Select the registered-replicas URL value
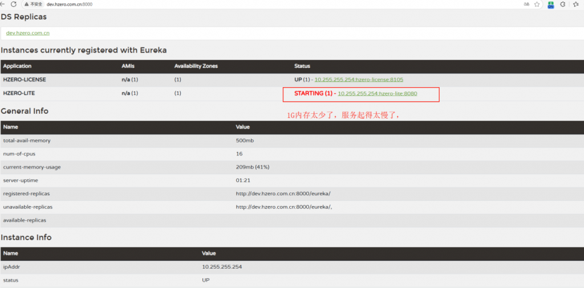This screenshot has height=288, width=584. point(283,194)
